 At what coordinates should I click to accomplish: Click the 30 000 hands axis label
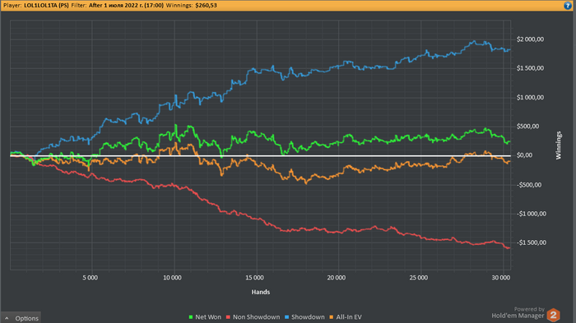click(501, 278)
